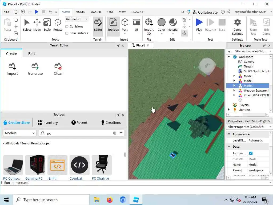Select the Select tool
Viewport: 273px width, 205px height.
(x=27, y=25)
